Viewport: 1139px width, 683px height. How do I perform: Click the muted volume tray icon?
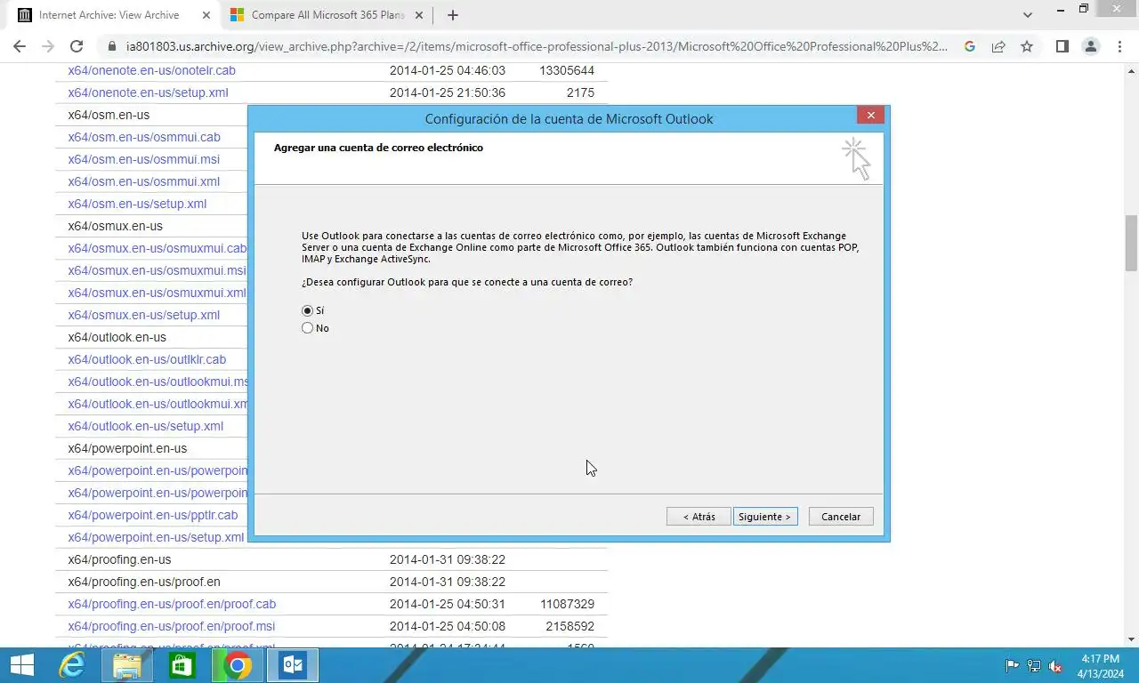point(1055,666)
